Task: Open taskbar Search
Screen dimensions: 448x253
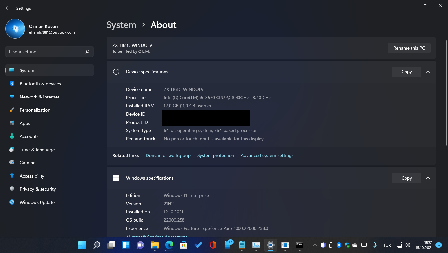Action: pos(97,245)
